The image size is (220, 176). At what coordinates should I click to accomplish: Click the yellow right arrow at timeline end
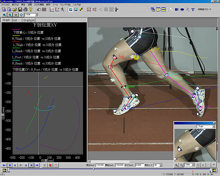(x=214, y=170)
